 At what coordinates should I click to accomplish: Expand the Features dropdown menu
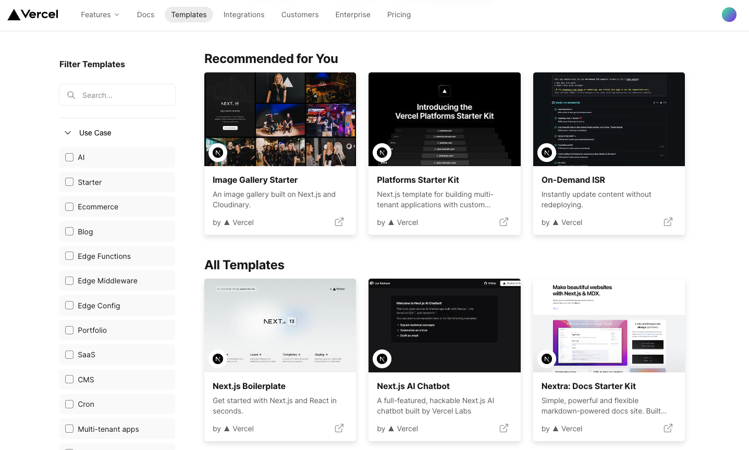100,15
